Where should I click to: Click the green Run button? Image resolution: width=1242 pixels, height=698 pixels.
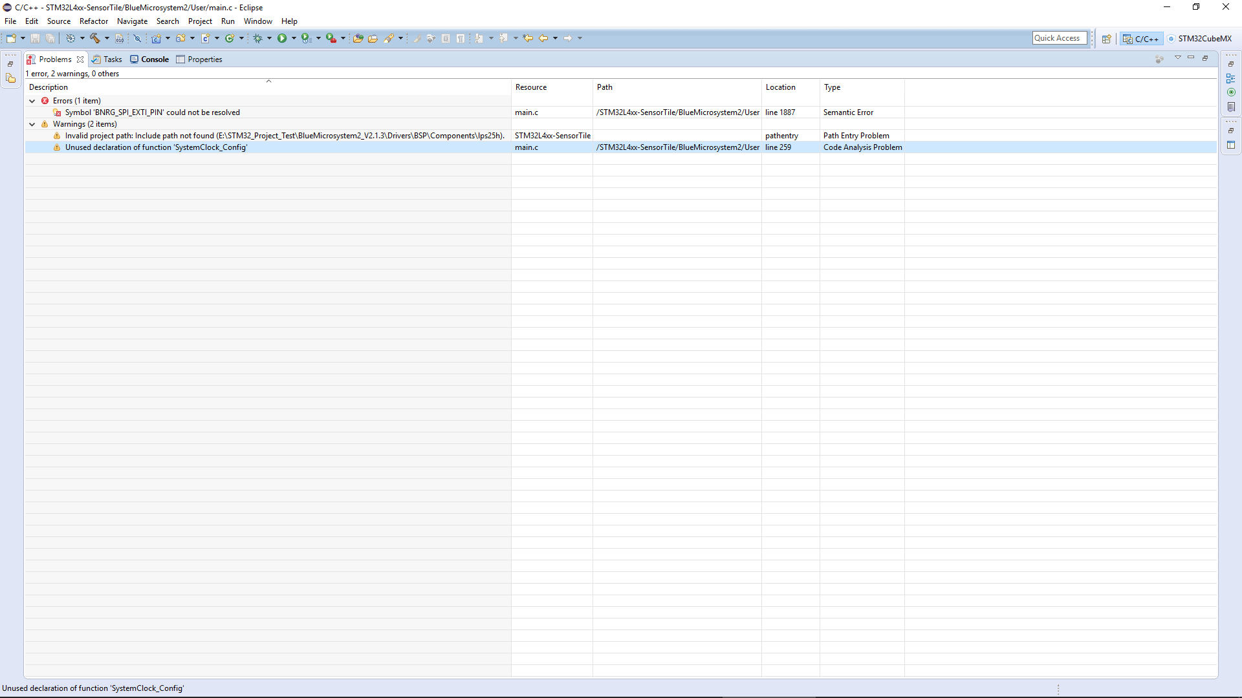point(282,38)
